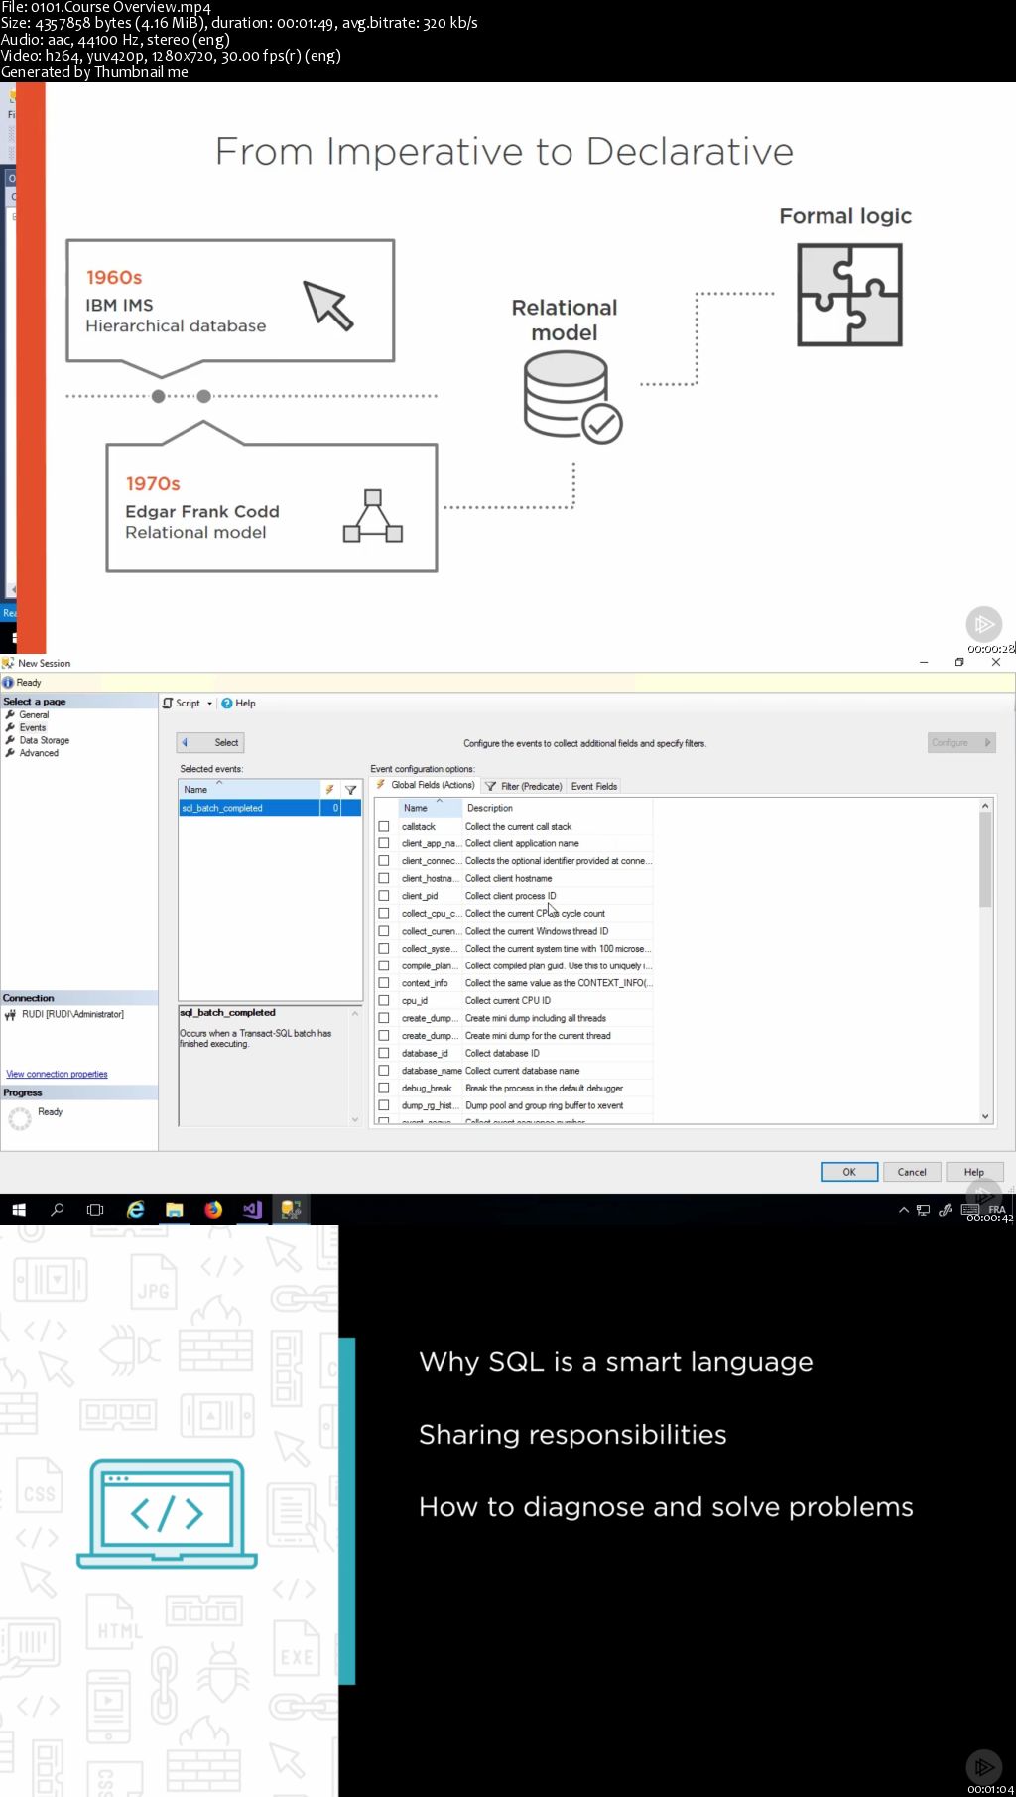
Task: Click the RUDI connection server icon
Action: [11, 1014]
